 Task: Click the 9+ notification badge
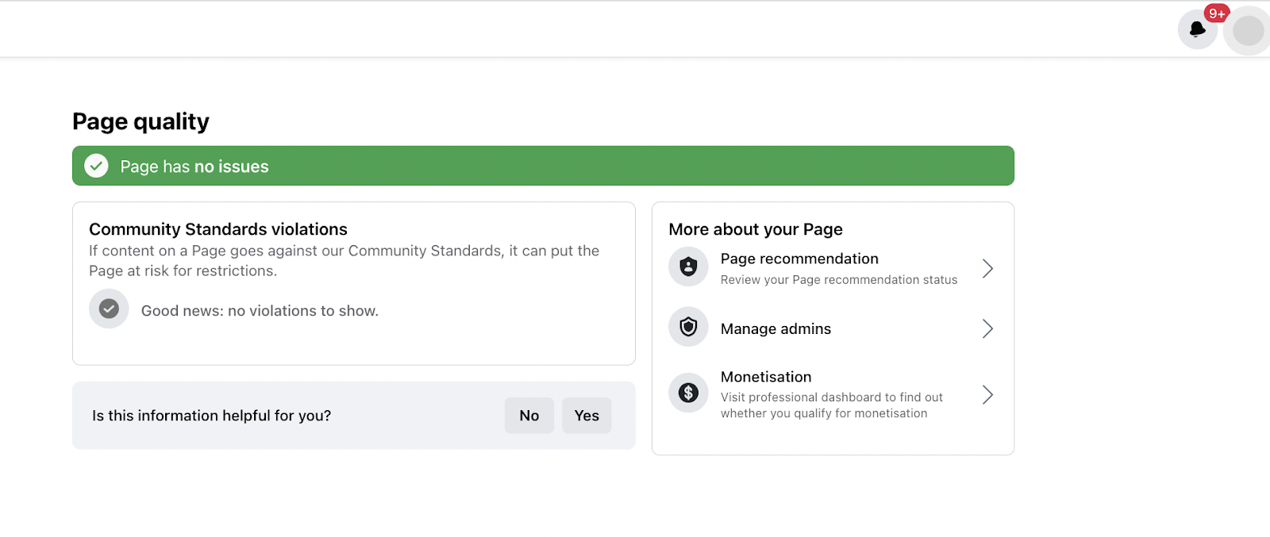point(1217,13)
